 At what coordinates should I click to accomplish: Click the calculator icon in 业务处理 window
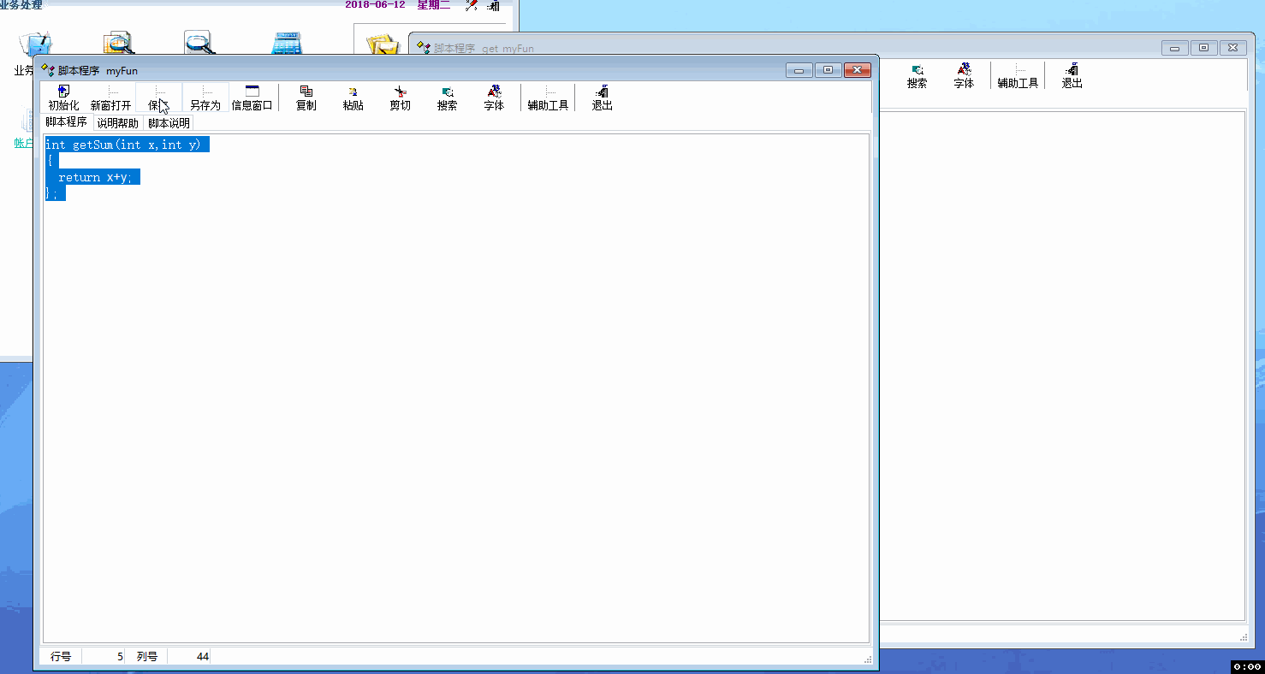pos(286,44)
